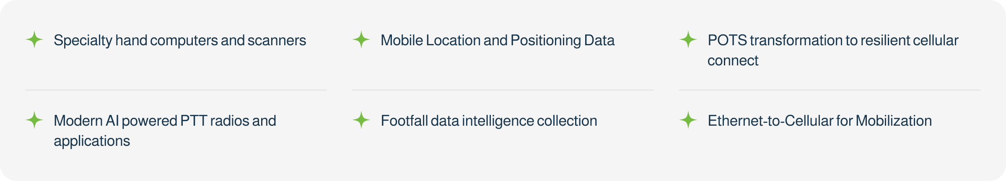This screenshot has width=1006, height=181.
Task: Click the green star beside Specialty hand computers
Action: pyautogui.click(x=34, y=40)
